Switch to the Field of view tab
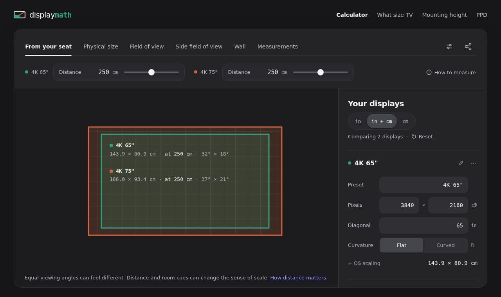Viewport: 501px width, 297px height. click(x=147, y=47)
